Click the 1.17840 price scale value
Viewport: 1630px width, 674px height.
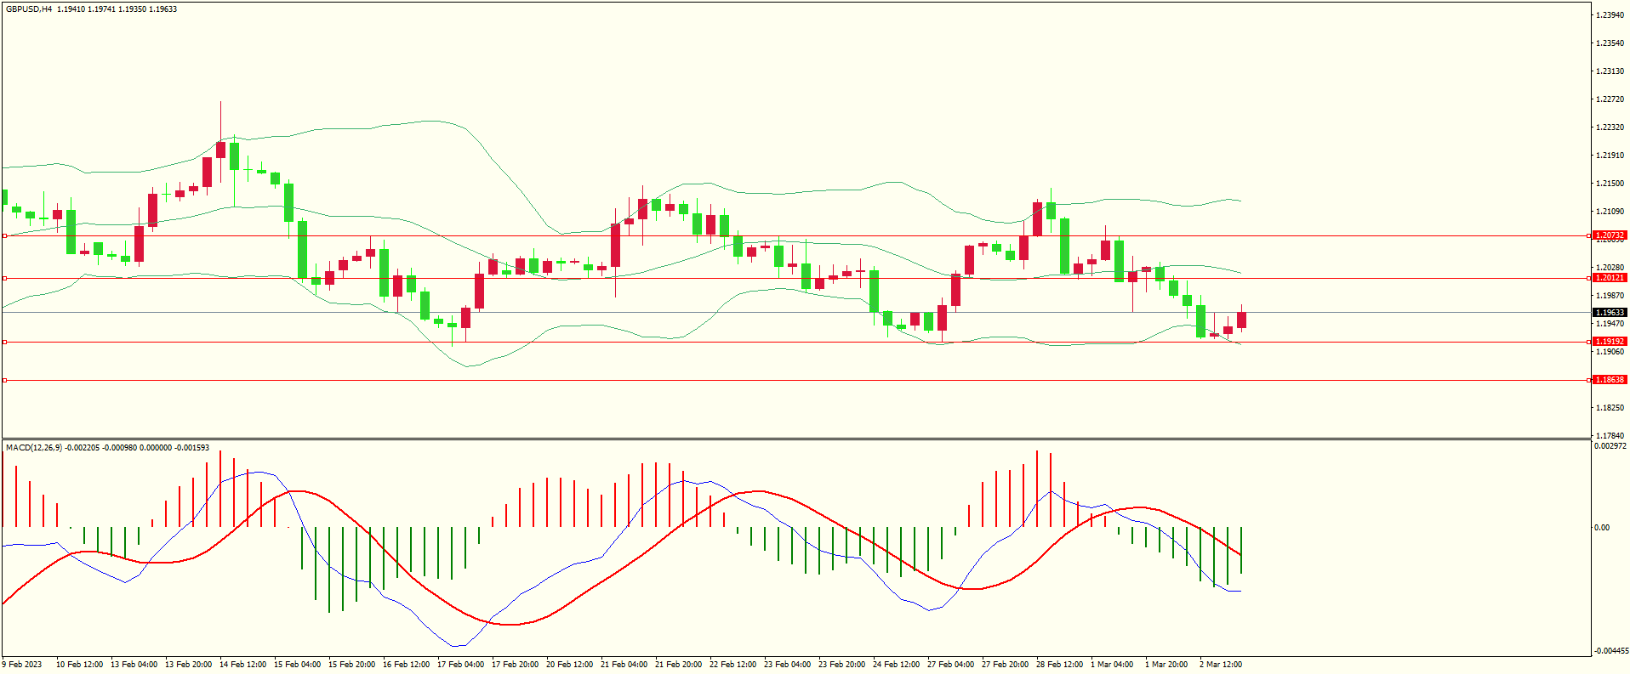(x=1610, y=436)
